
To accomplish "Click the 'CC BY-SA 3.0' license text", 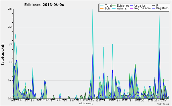I will 163,104.
